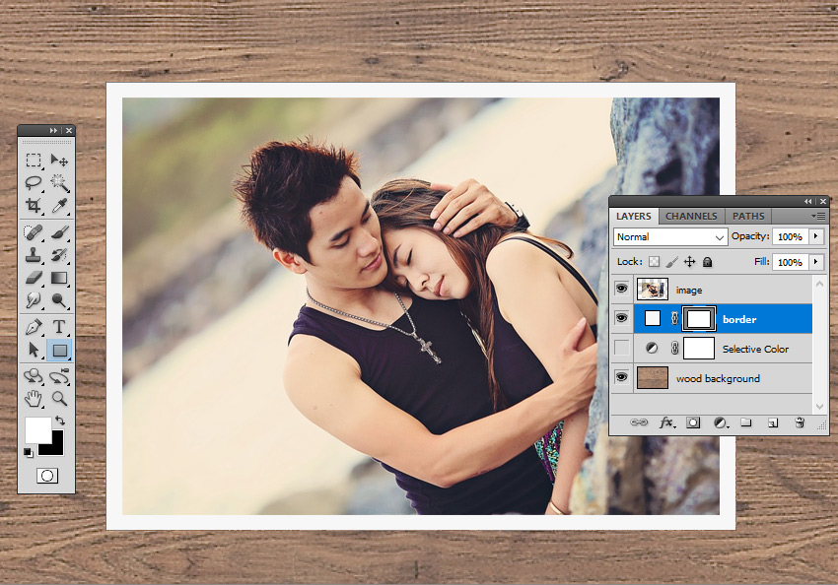
Task: Click the Fill percentage field
Action: pos(789,262)
